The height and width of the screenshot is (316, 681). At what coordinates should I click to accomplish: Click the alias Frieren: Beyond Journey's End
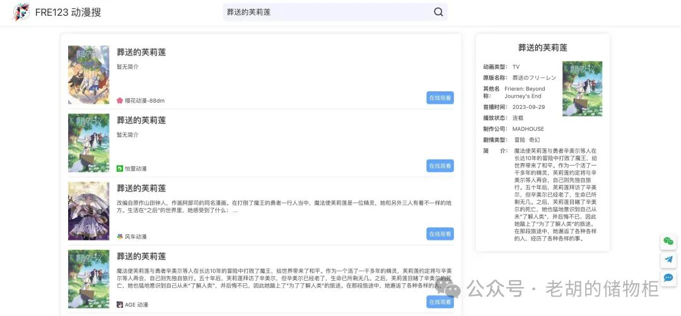(x=525, y=93)
